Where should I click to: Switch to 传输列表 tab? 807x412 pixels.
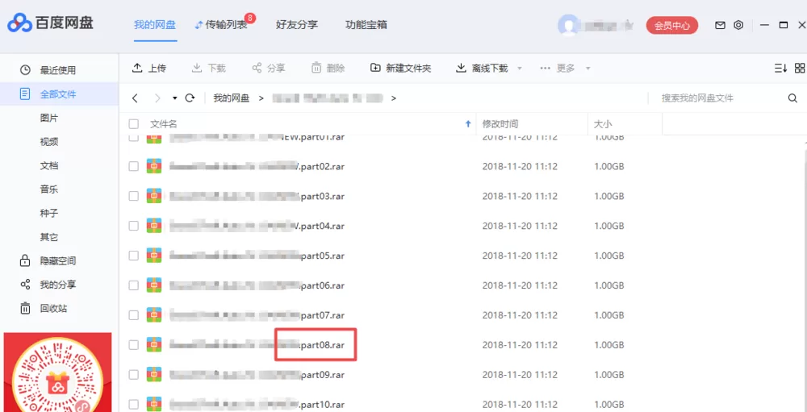(221, 25)
